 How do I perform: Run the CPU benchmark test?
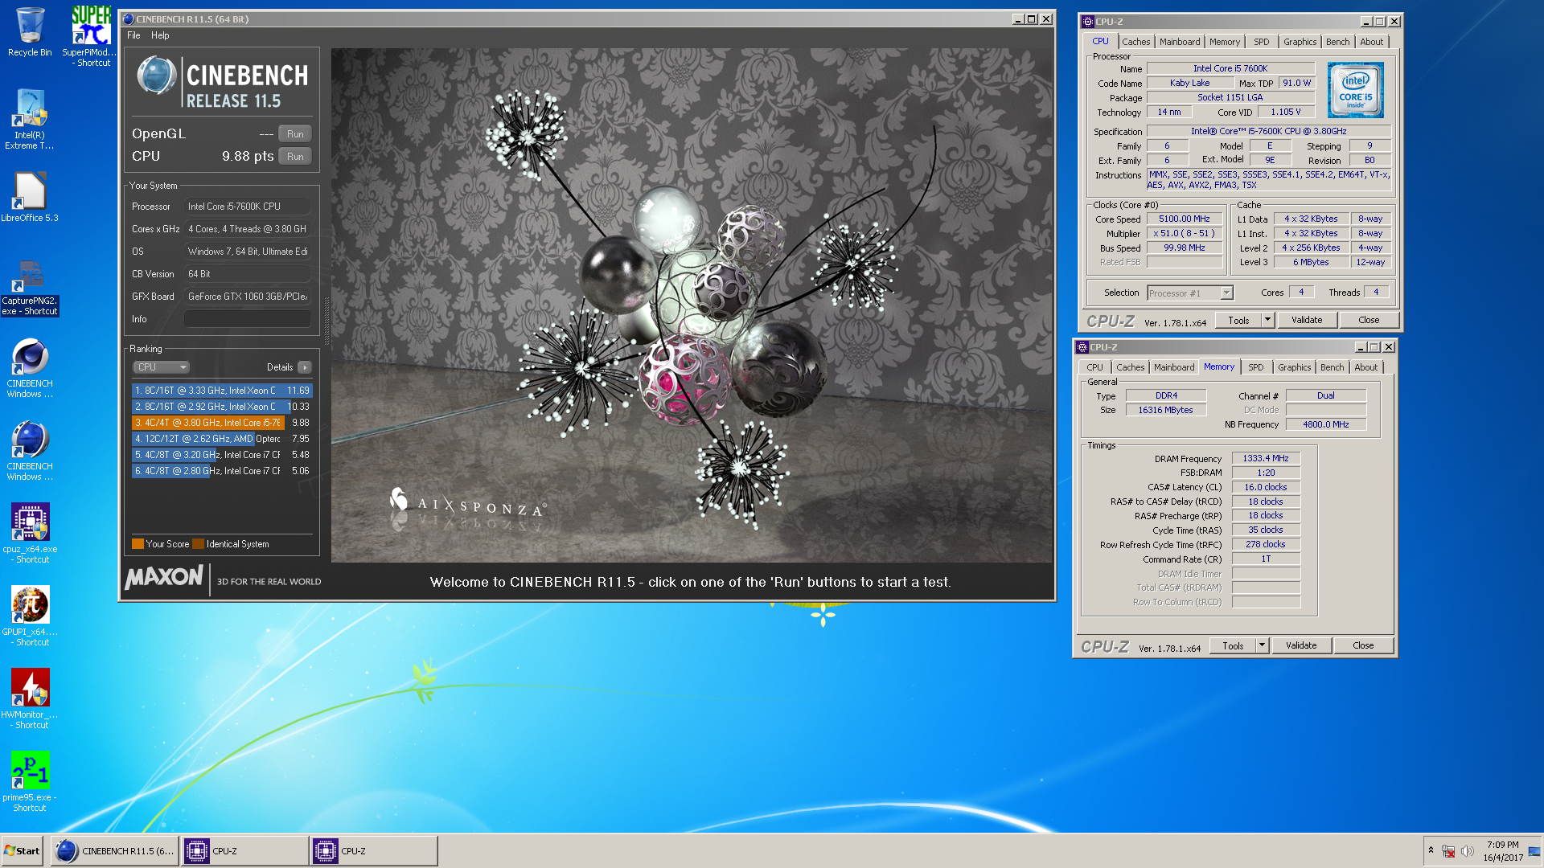coord(295,157)
